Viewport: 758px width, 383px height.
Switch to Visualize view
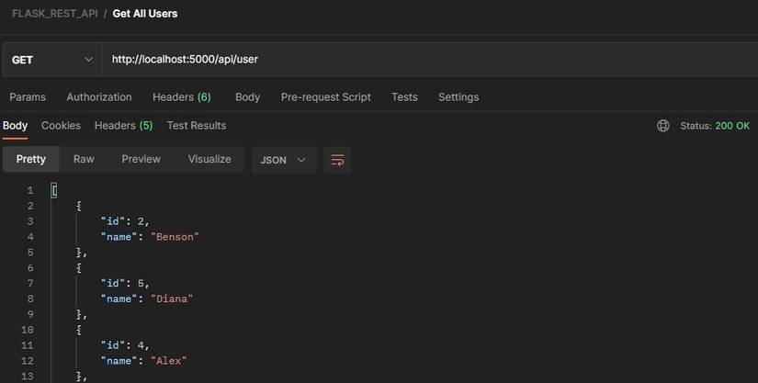pyautogui.click(x=209, y=160)
